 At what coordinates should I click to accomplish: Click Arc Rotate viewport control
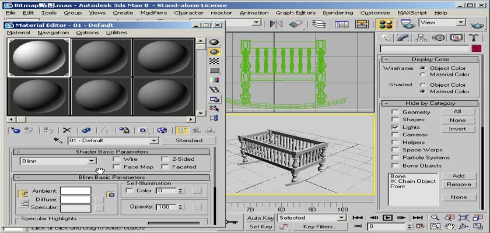point(464,226)
